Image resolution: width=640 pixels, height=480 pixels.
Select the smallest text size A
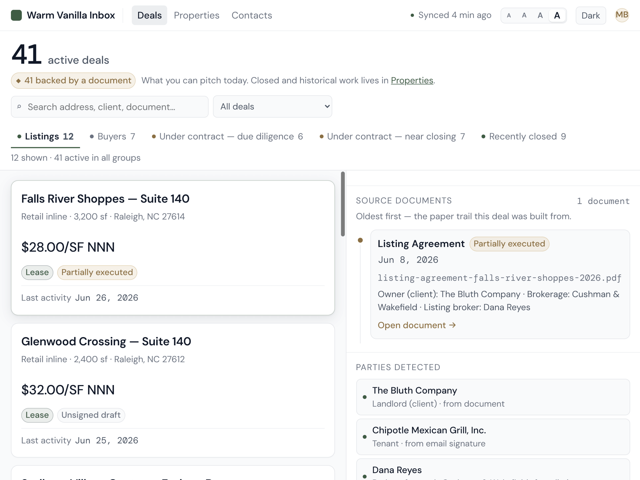pyautogui.click(x=509, y=15)
